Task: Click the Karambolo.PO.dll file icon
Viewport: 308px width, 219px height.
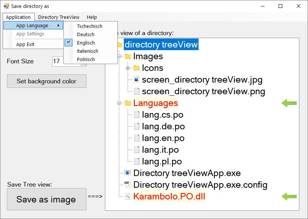Action: [x=128, y=197]
